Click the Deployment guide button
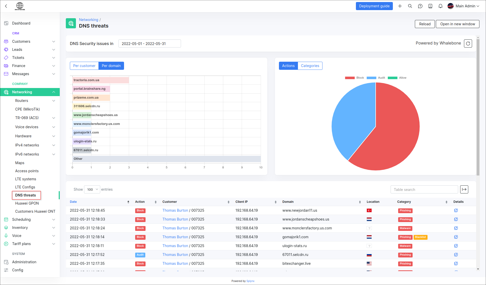The height and width of the screenshot is (285, 486). [374, 6]
